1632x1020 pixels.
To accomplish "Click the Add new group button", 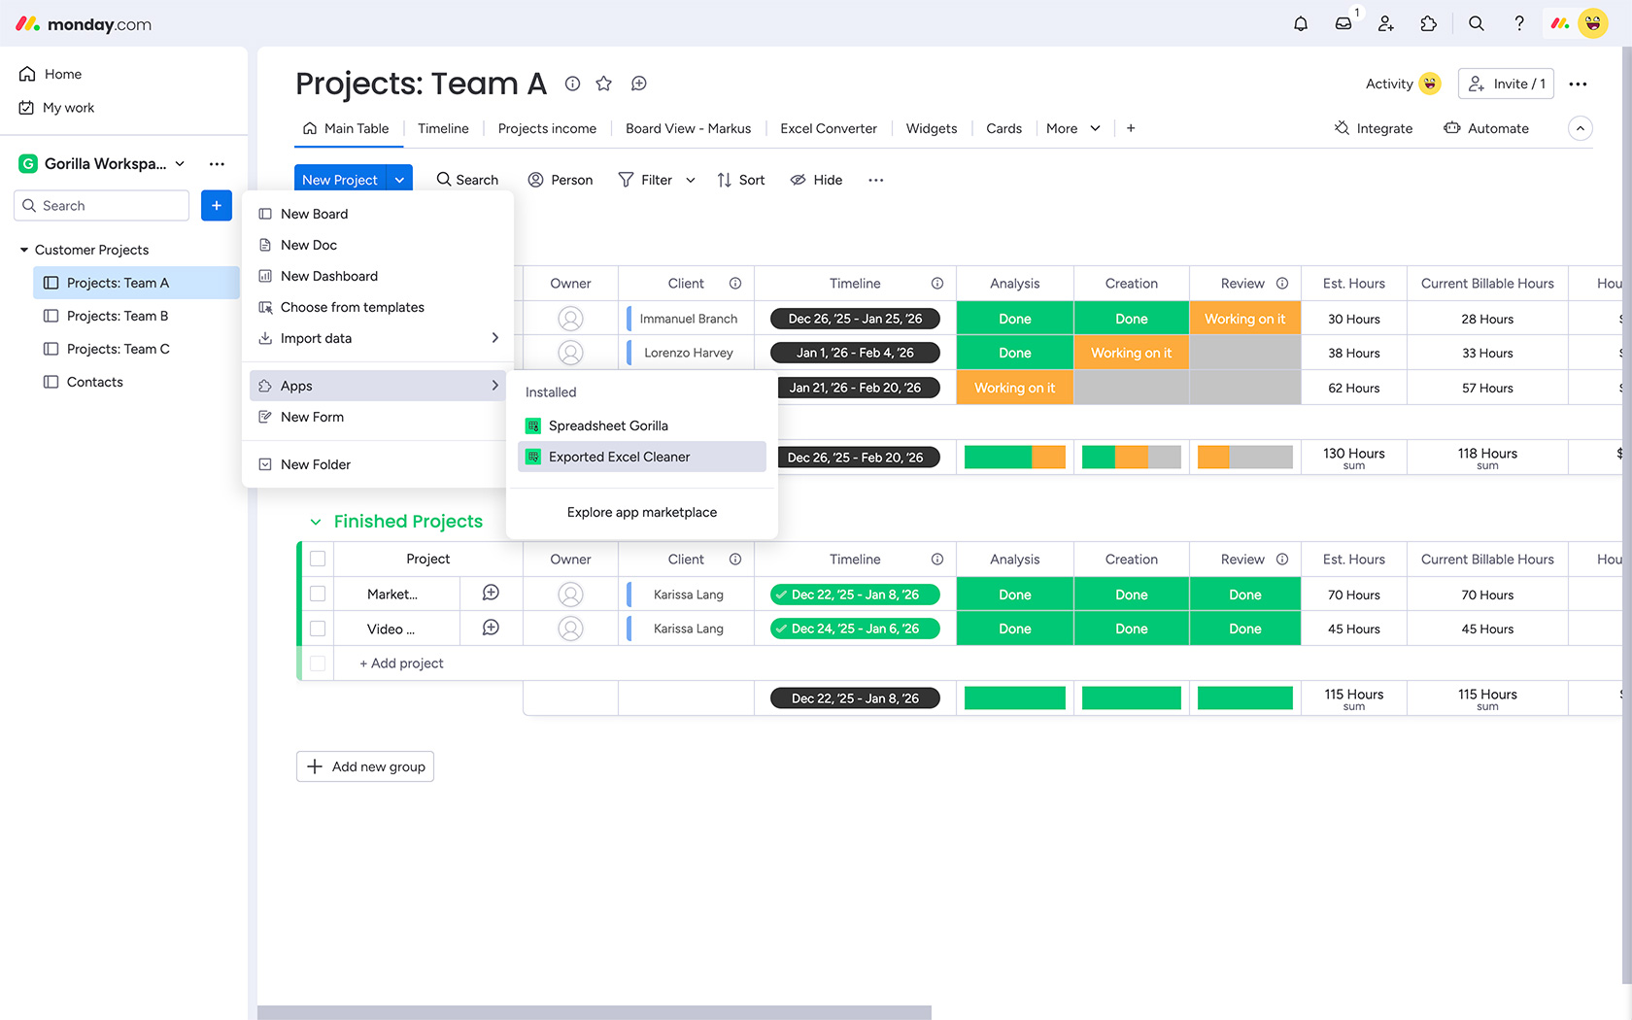I will (x=365, y=766).
